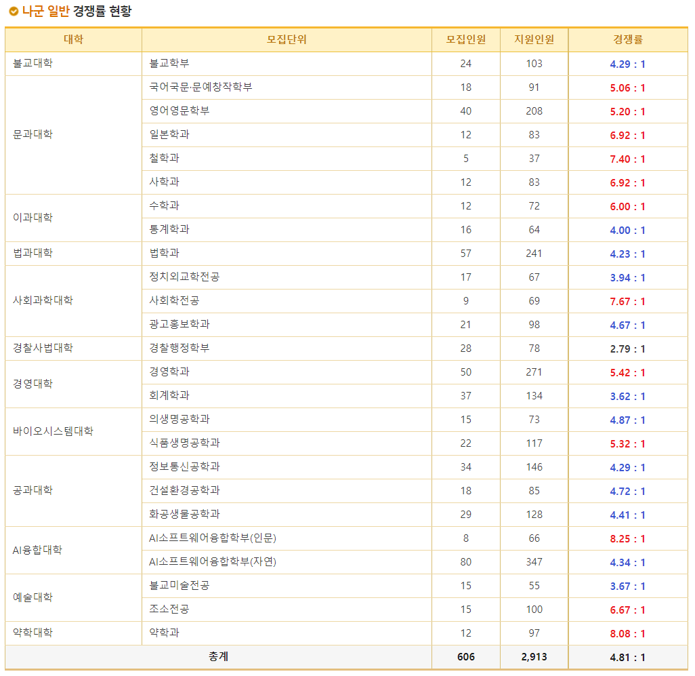Image resolution: width=695 pixels, height=676 pixels.
Task: Select the 경찰행정학부 cell
Action: pyautogui.click(x=173, y=348)
